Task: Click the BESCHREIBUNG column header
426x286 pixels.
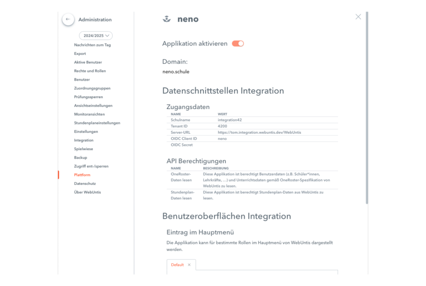Action: [216, 168]
